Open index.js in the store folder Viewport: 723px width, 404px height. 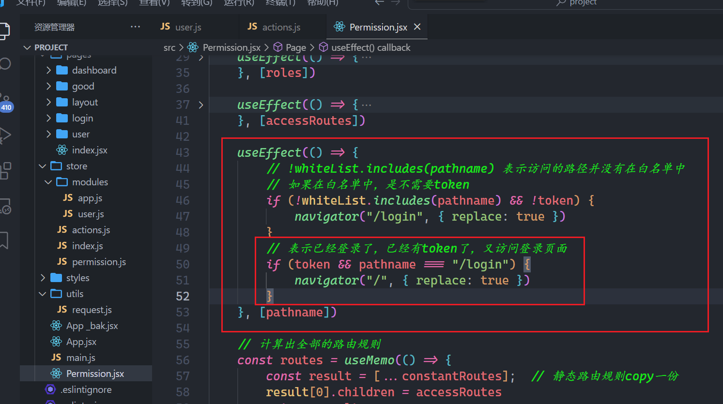coord(88,246)
